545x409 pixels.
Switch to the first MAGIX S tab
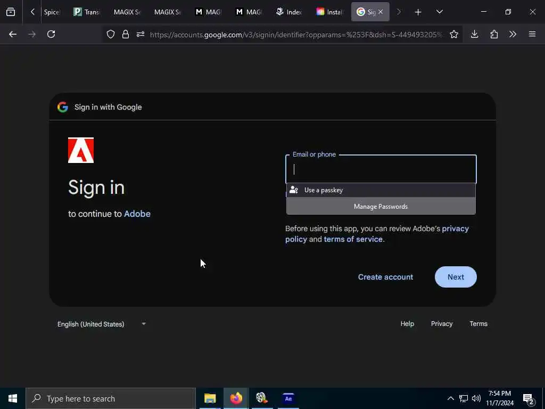(127, 12)
